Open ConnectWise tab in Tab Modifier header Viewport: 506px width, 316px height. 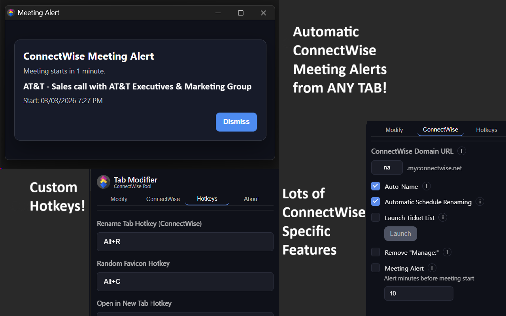[x=163, y=199]
